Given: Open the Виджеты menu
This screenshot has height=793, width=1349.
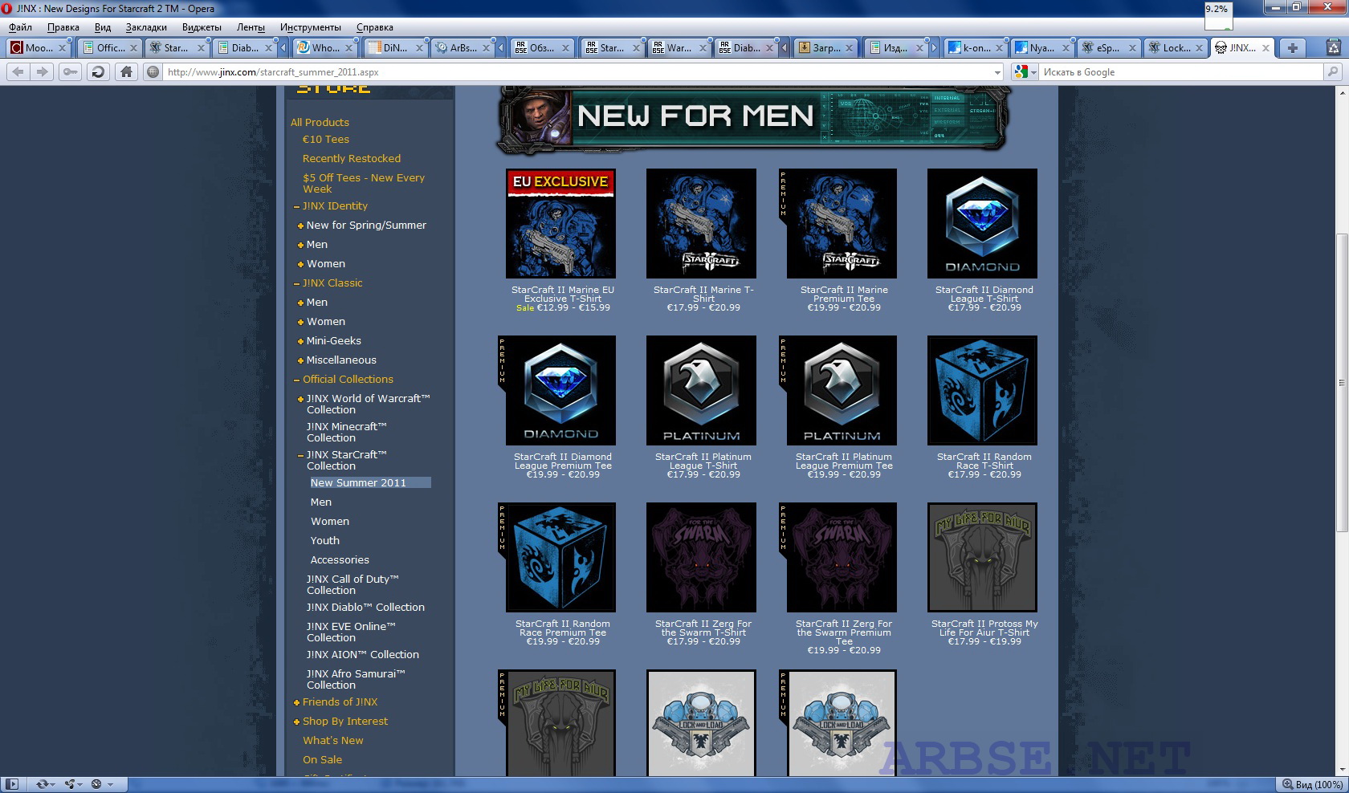Looking at the screenshot, I should point(202,27).
